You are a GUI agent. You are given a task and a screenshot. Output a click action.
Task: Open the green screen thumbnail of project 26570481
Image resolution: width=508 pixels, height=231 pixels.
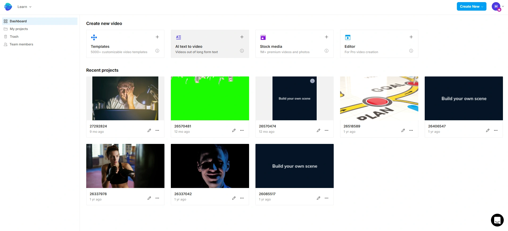[x=210, y=98]
